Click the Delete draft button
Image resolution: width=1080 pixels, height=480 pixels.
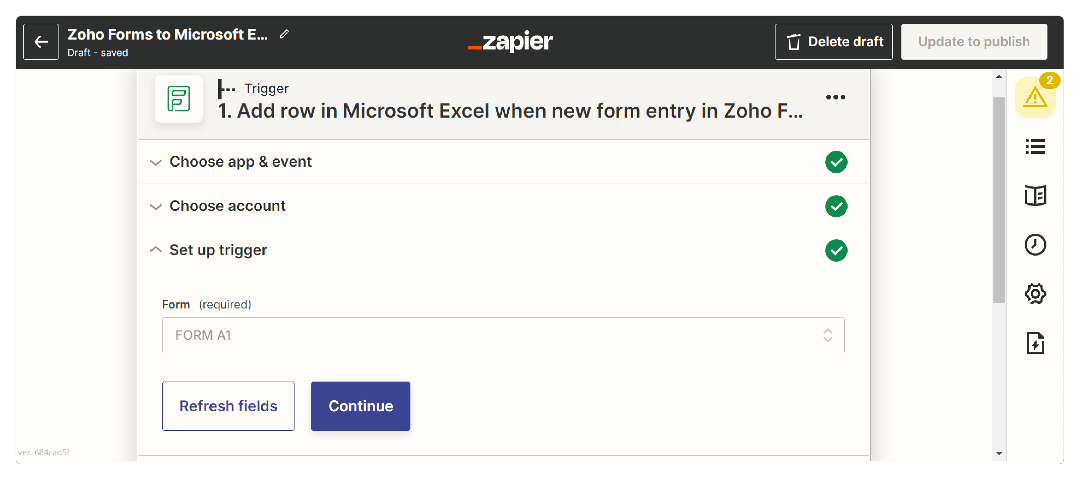click(833, 41)
